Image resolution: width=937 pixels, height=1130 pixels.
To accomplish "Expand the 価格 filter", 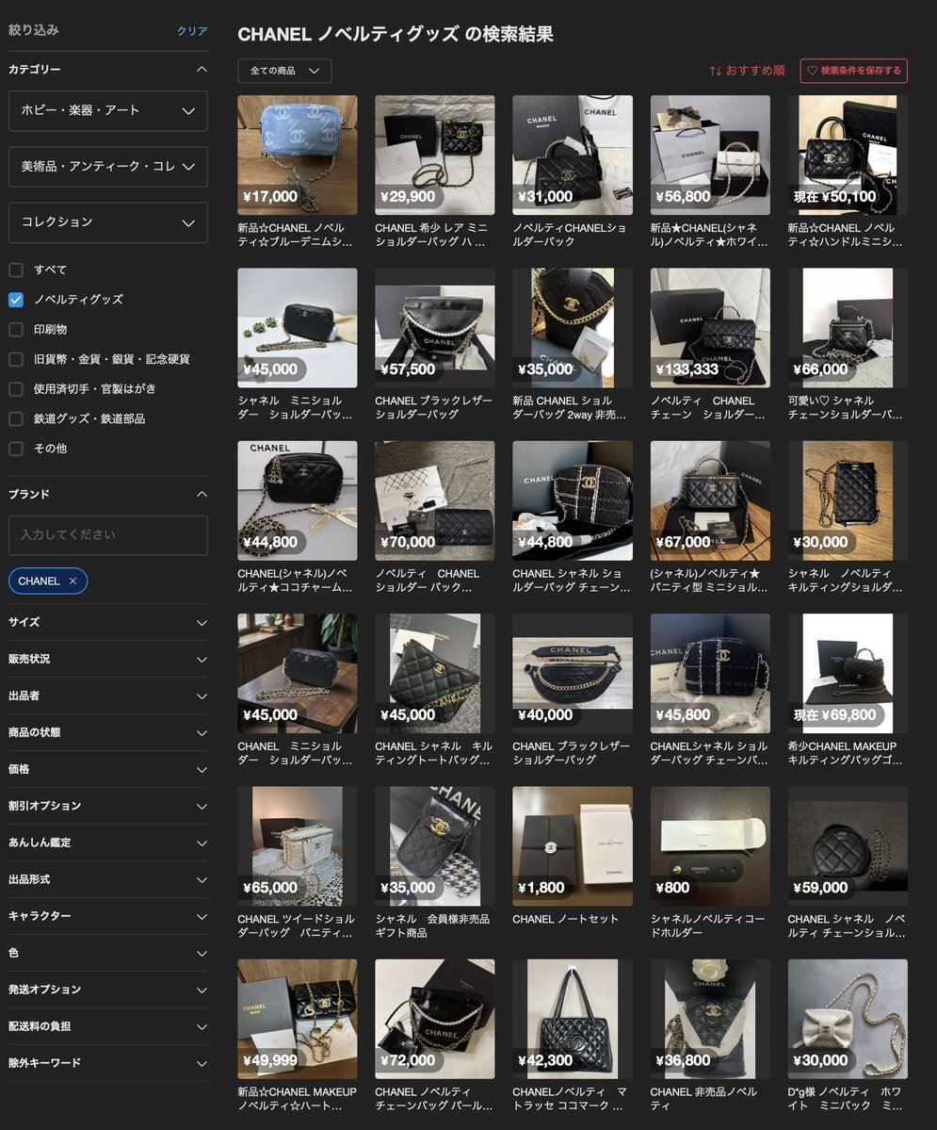I will (x=108, y=769).
